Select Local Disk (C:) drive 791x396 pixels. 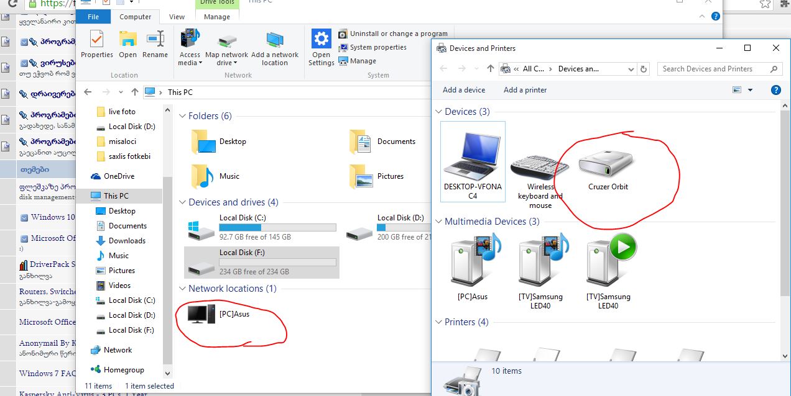tap(262, 227)
